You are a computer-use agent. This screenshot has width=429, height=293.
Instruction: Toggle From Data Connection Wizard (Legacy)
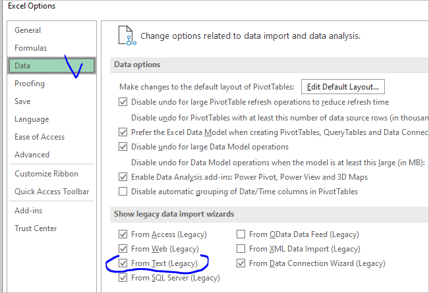[241, 263]
